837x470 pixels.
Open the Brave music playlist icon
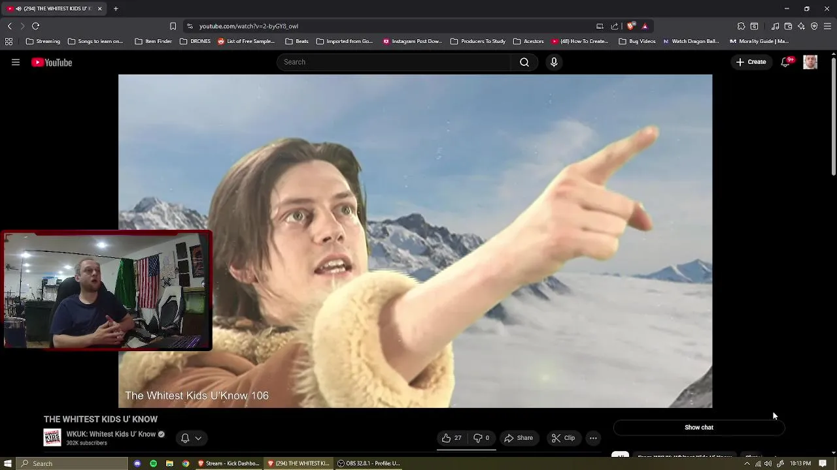click(x=775, y=26)
